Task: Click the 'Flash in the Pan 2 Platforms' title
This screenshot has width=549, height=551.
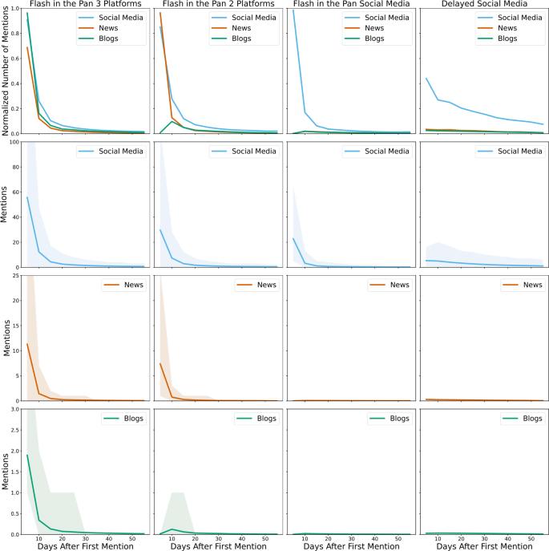Action: tap(219, 3)
